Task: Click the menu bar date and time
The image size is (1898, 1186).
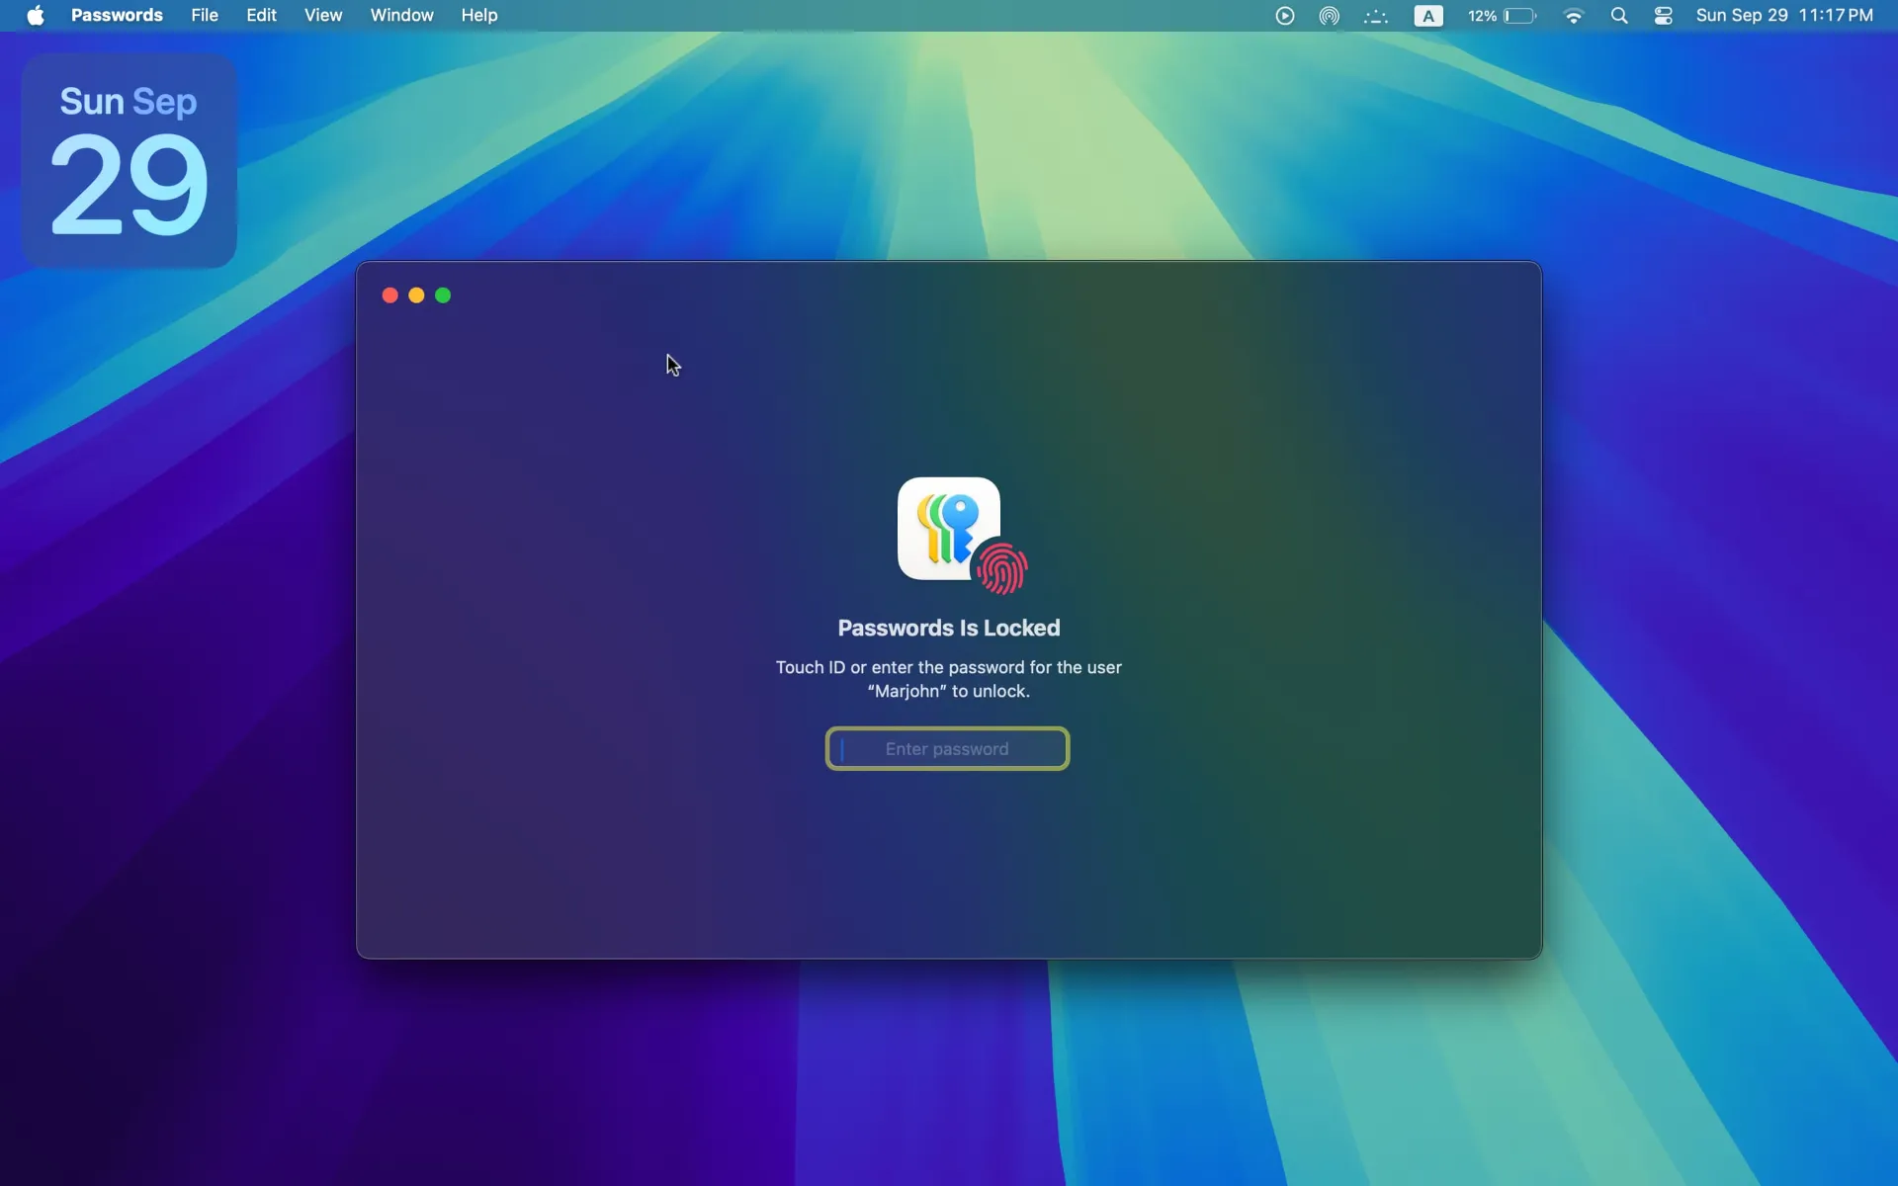Action: (1784, 16)
